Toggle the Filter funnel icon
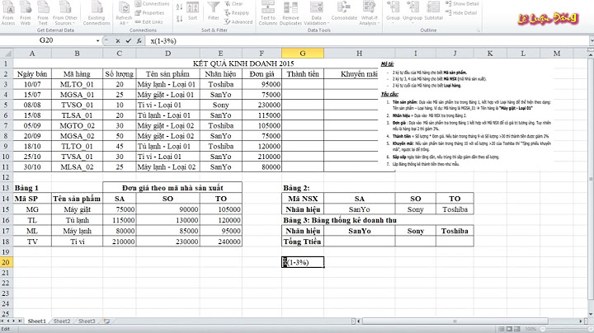594x333 pixels. 214,12
